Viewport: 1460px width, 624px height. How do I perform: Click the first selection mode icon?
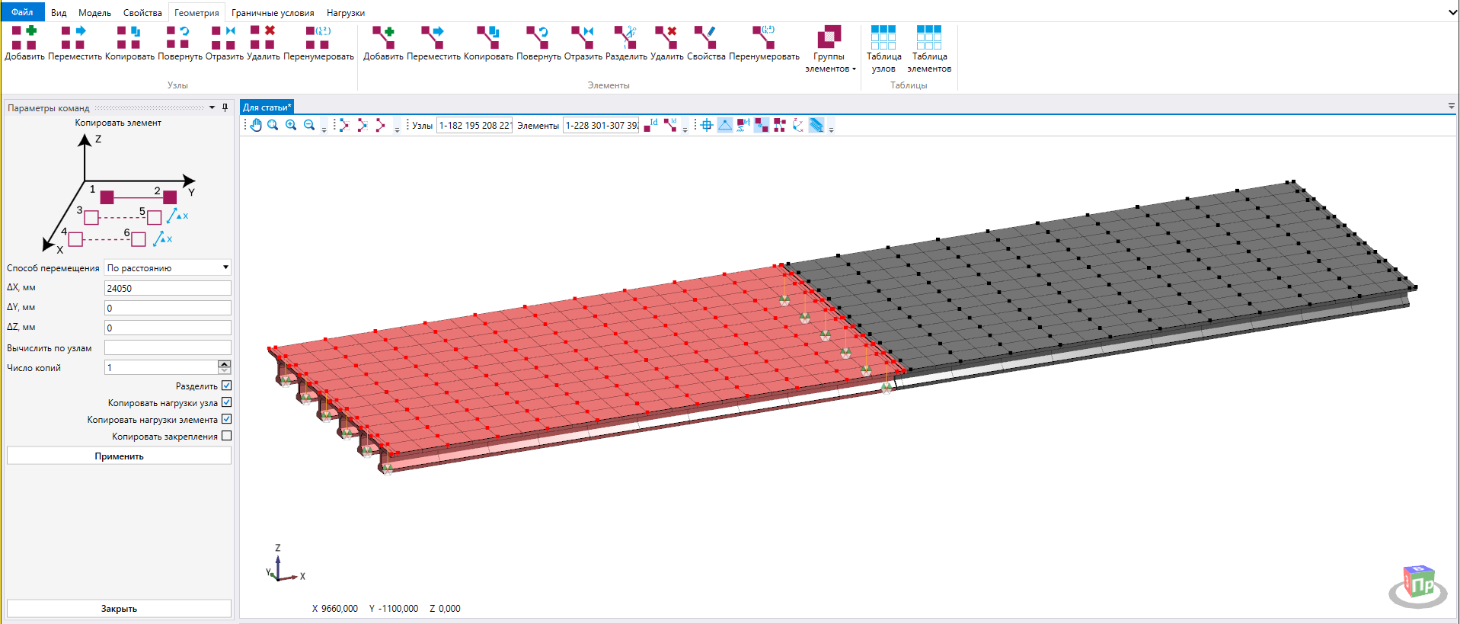pos(344,125)
